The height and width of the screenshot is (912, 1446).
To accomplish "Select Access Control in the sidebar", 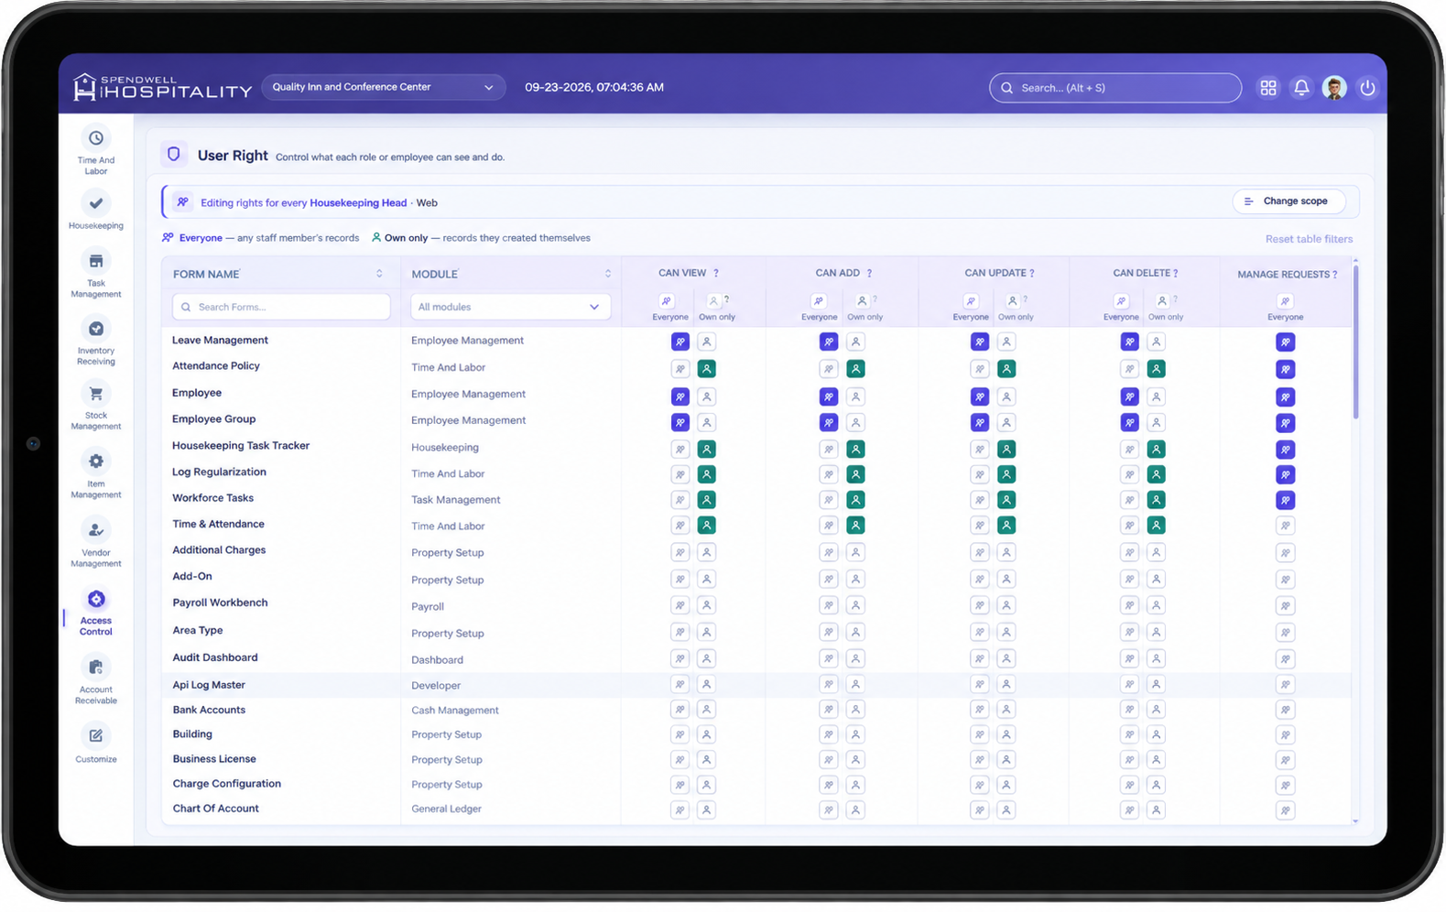I will click(x=96, y=612).
